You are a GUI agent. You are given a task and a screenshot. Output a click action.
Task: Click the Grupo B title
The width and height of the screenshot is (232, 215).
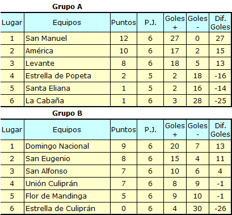(67, 113)
